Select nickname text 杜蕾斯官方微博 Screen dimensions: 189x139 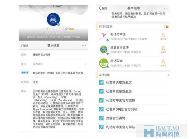click(x=42, y=55)
